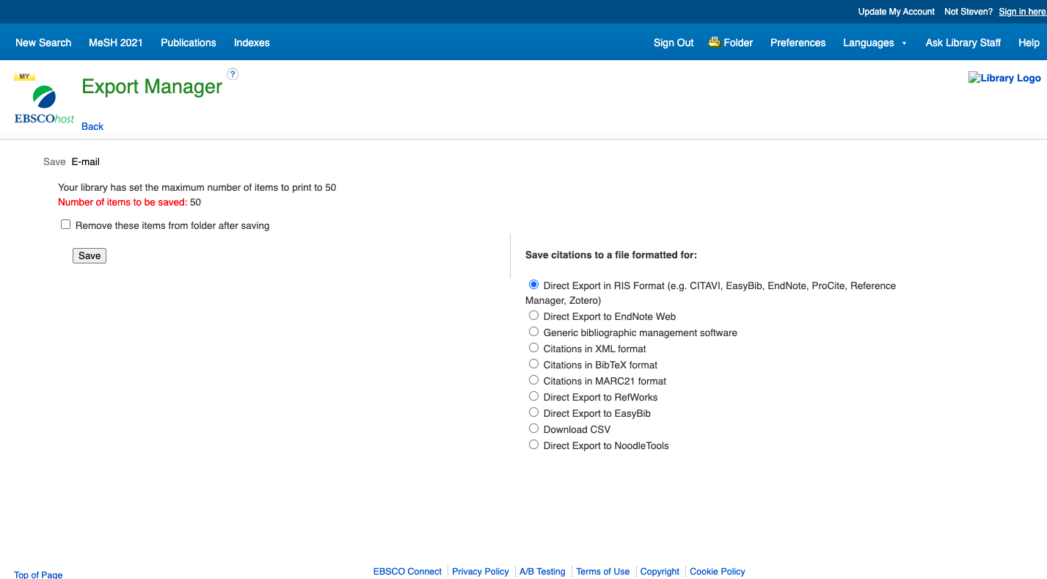Click the Sign Out link

[674, 43]
